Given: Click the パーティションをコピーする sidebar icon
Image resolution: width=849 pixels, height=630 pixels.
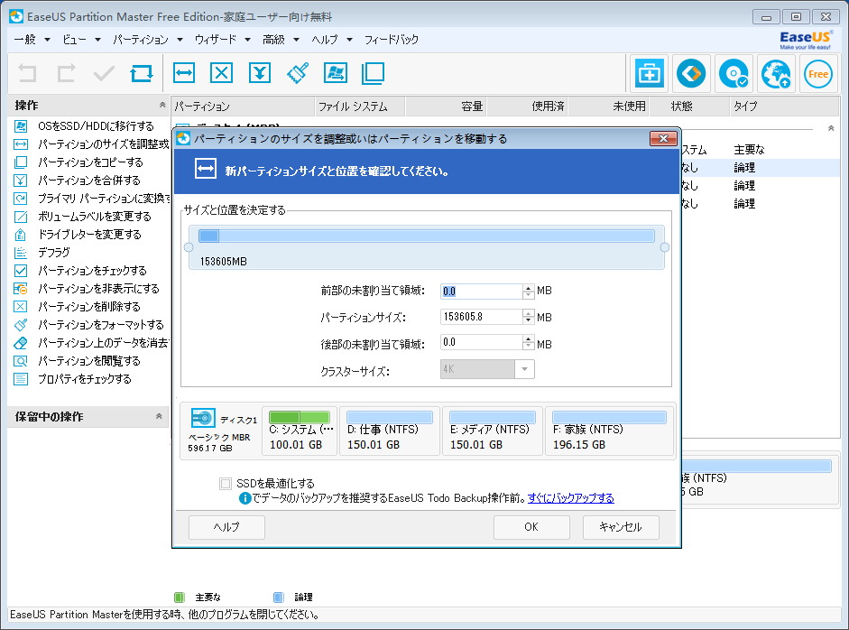Looking at the screenshot, I should pos(21,162).
